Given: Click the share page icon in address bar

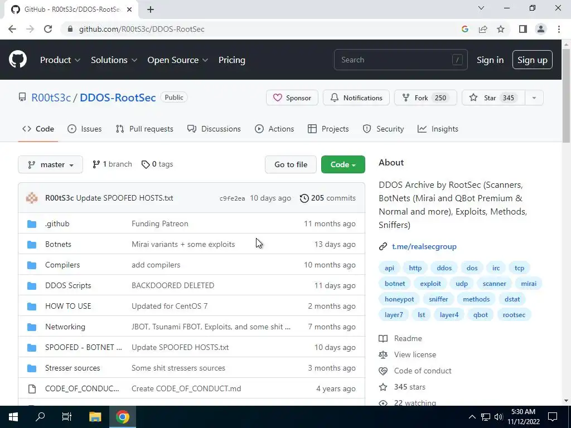Looking at the screenshot, I should click(x=483, y=29).
